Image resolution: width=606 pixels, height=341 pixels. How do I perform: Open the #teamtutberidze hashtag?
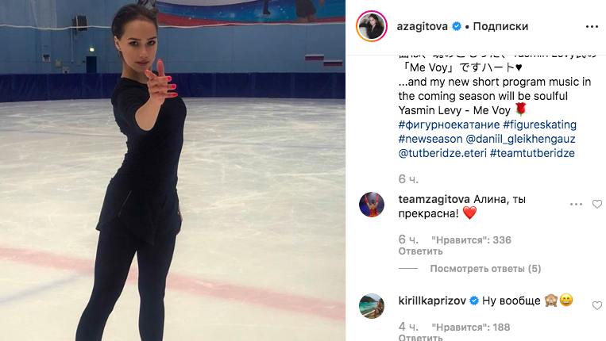point(532,153)
